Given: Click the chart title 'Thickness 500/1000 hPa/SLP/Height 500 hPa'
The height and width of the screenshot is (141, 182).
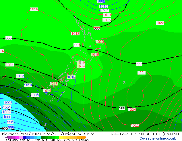Looking at the screenshot, I should [x=47, y=134].
